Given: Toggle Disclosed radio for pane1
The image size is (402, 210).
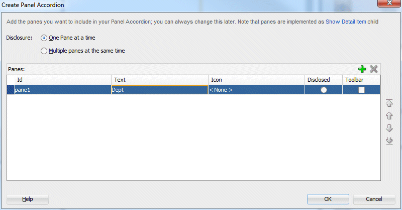Looking at the screenshot, I should 324,90.
